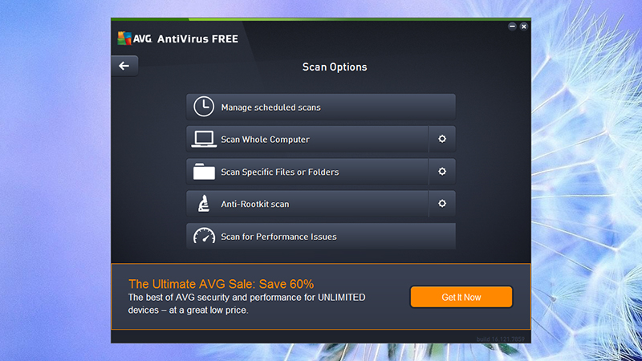Click the microscope icon for Anti-Rootkit scan

tap(204, 204)
